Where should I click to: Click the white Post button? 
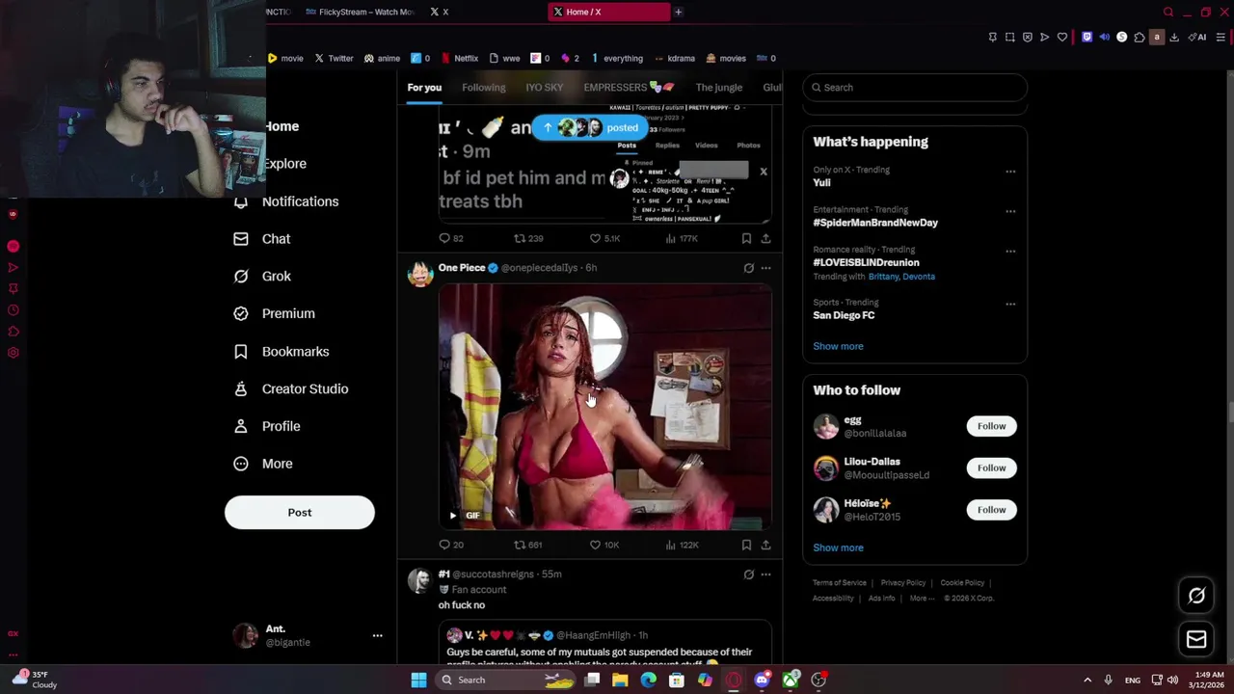[300, 513]
